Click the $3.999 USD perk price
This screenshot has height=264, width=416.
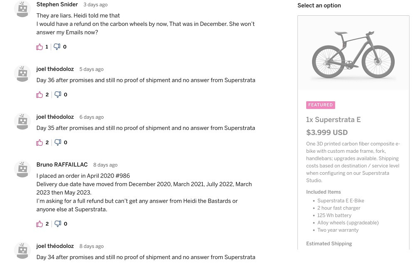coord(327,133)
